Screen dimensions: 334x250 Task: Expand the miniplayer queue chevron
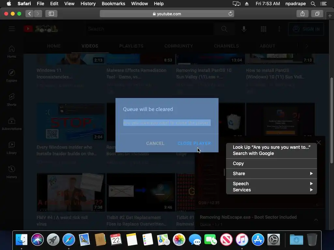click(x=316, y=220)
